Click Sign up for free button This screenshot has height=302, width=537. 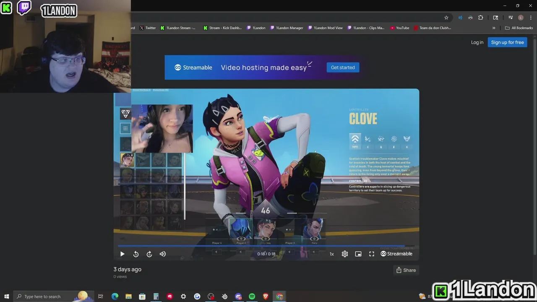(x=507, y=42)
